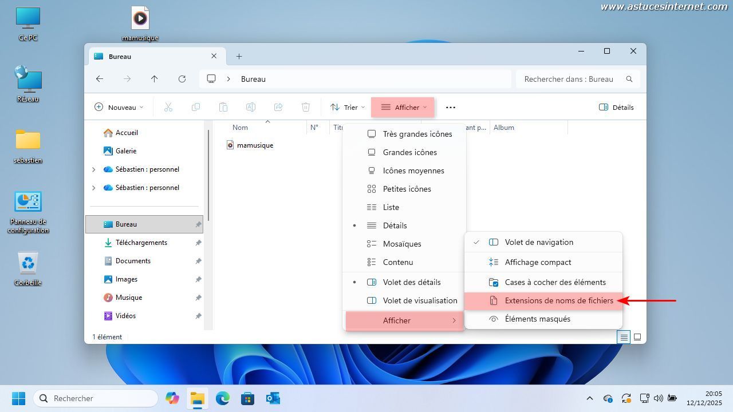
Task: Expand the first Sébastien : personnel tree node
Action: pyautogui.click(x=94, y=169)
